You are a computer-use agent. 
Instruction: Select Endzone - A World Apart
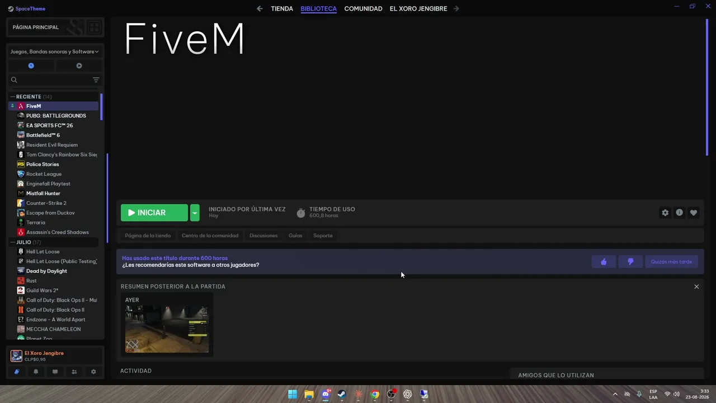tap(55, 319)
